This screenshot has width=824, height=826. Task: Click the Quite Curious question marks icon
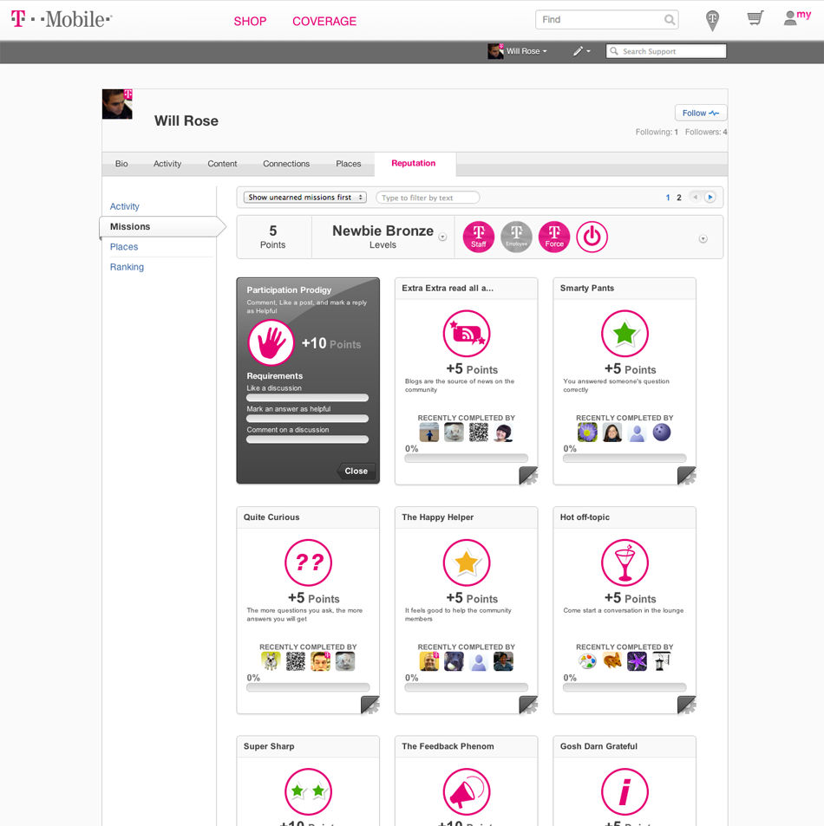[x=308, y=563]
